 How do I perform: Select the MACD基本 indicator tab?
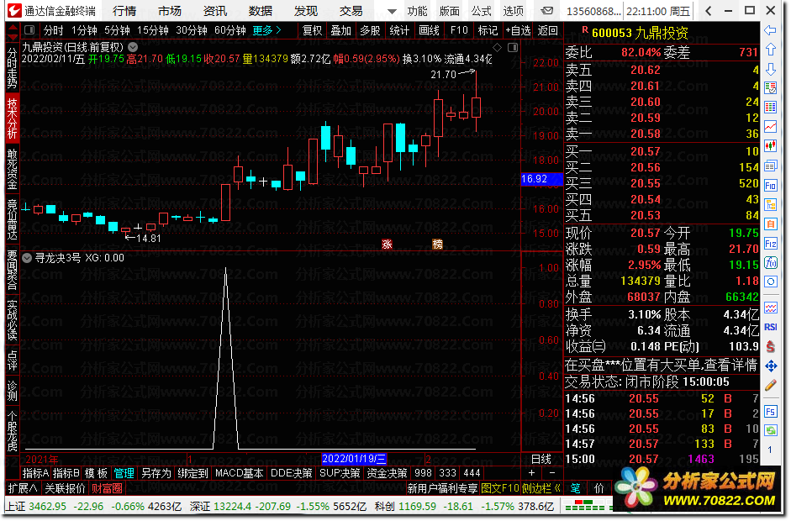tap(239, 472)
